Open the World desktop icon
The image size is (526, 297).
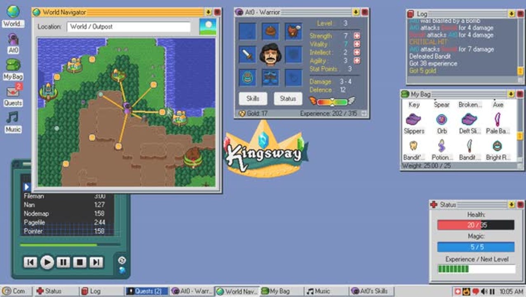coord(13,16)
